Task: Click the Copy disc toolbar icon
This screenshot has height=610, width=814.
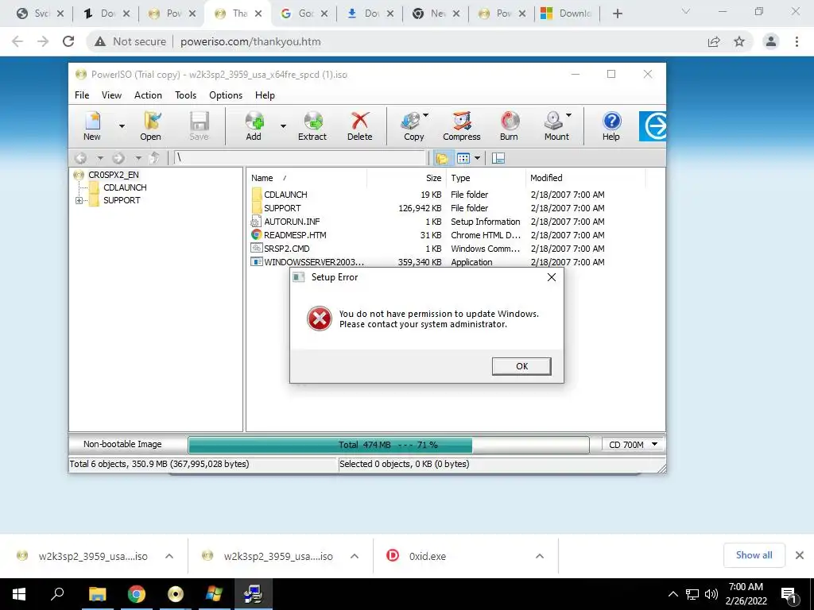Action: click(x=413, y=126)
